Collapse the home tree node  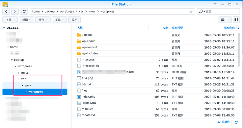coord(8,47)
